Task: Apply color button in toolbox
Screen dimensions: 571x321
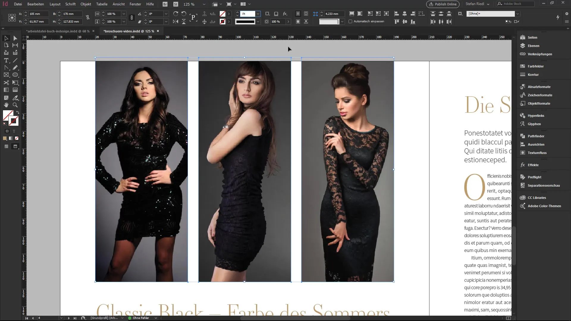Action: point(5,138)
